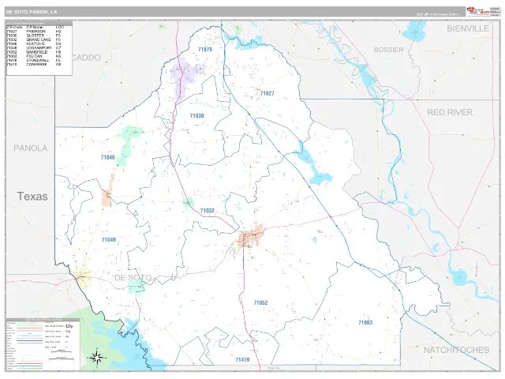Click the BIENVILLE parish label

click(x=468, y=28)
